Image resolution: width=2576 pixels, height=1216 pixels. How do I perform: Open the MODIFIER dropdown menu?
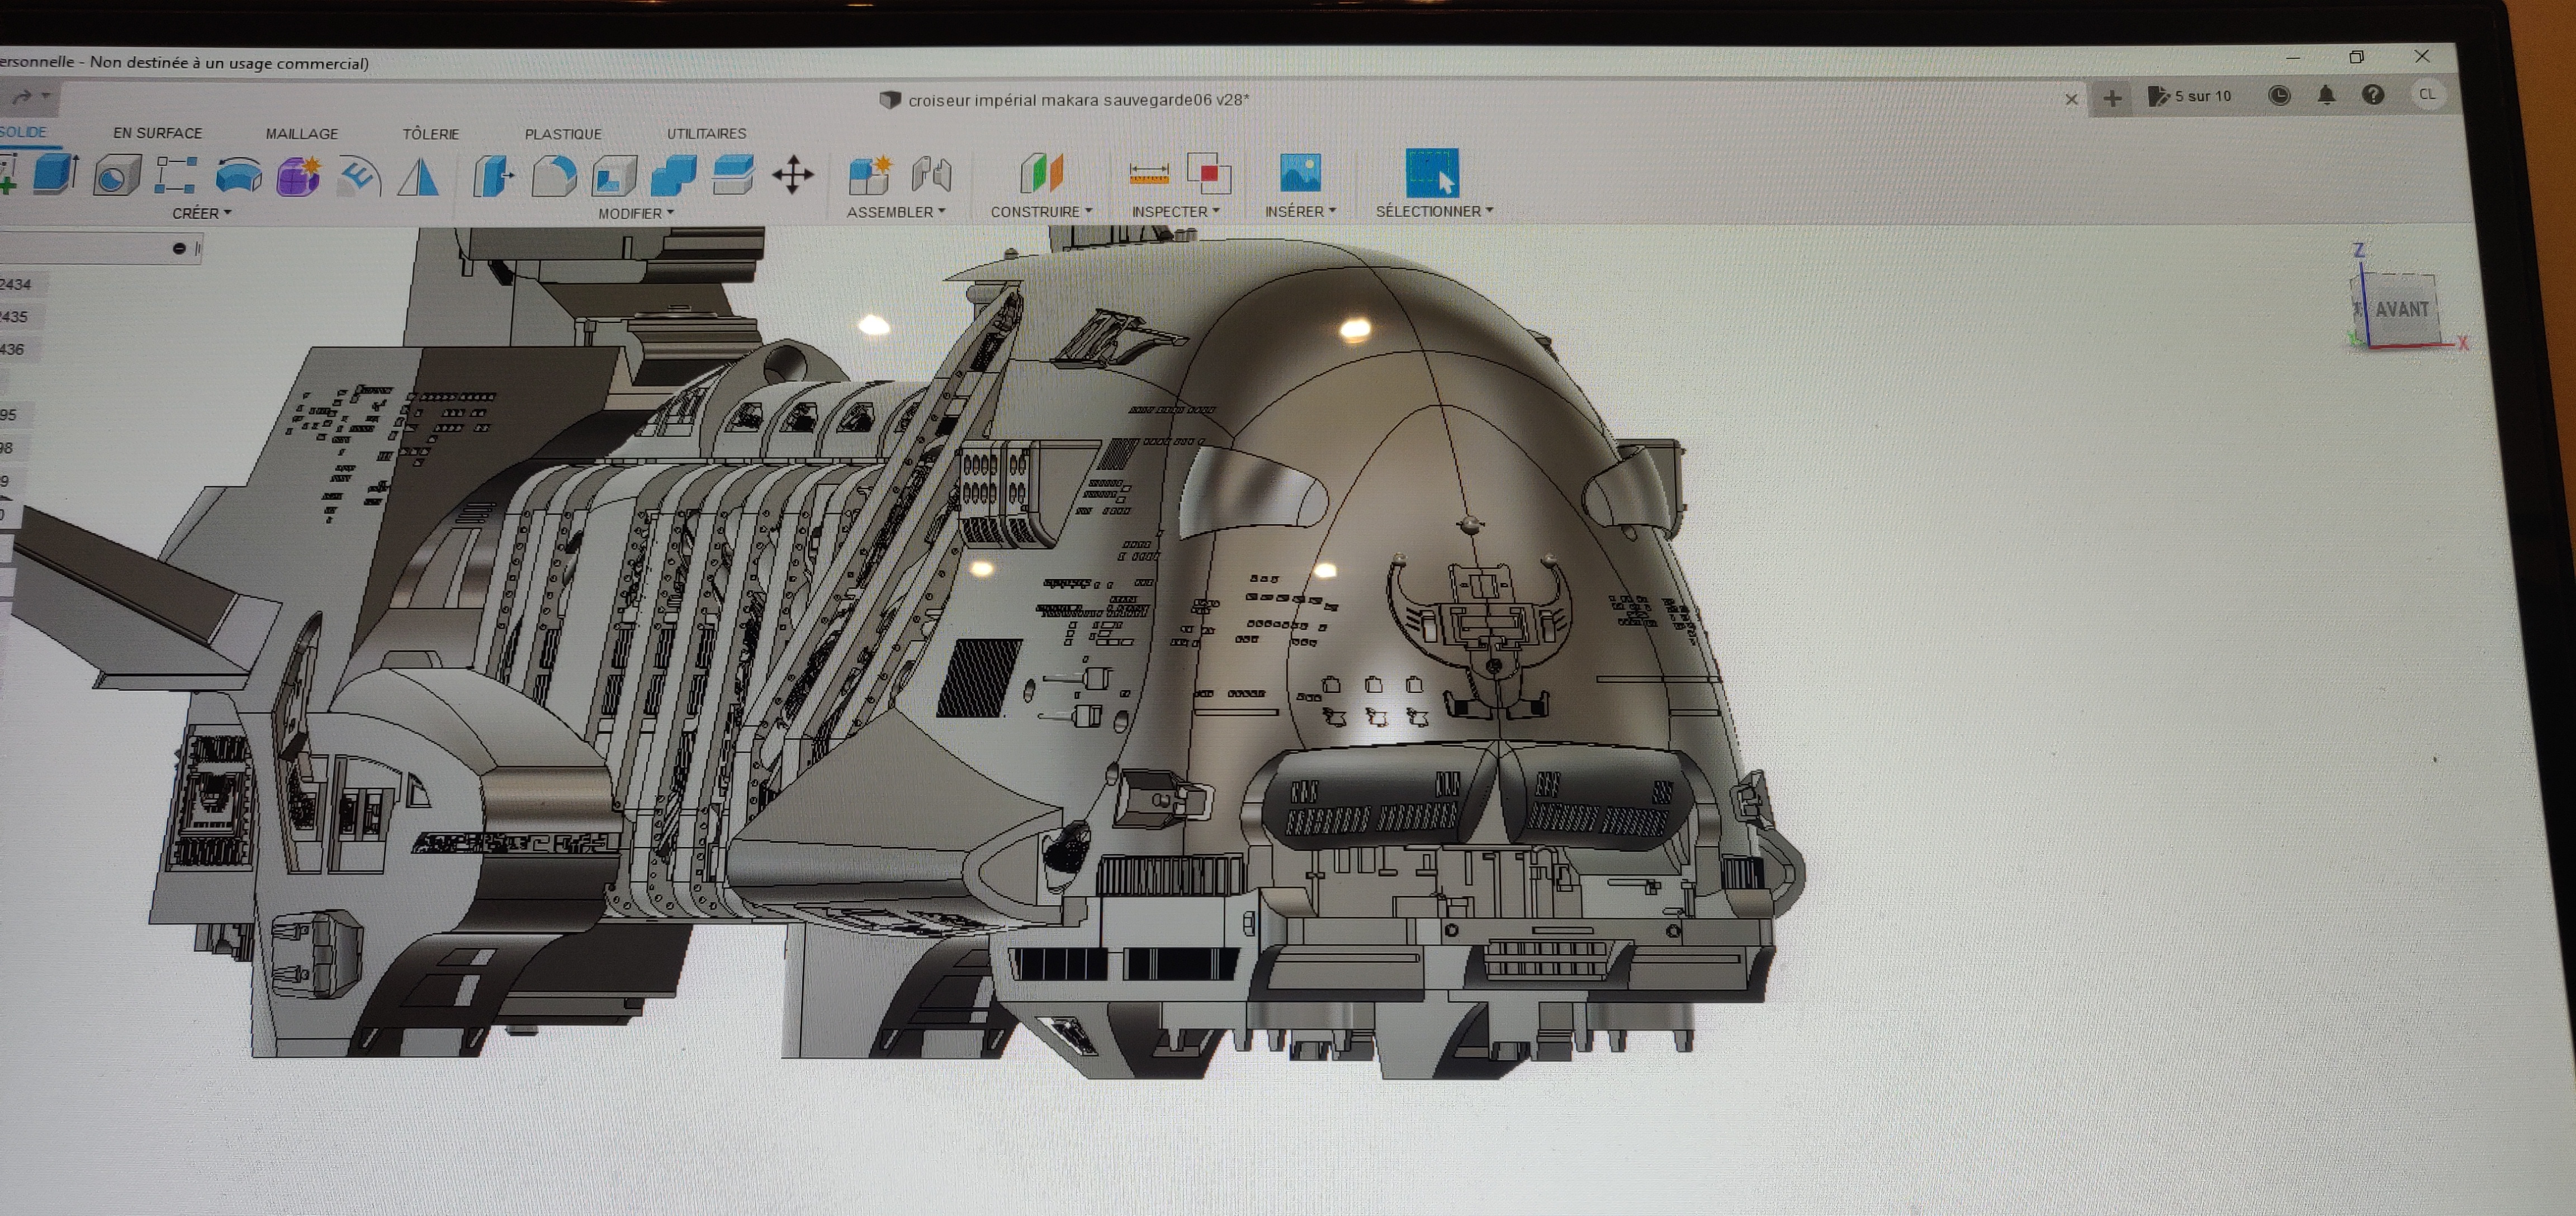pos(635,213)
